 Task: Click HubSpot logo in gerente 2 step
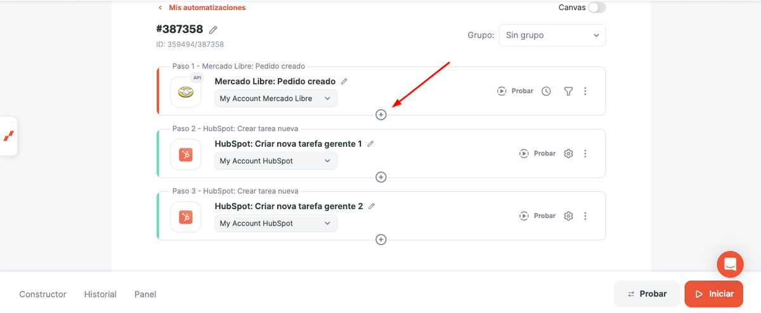tap(186, 217)
